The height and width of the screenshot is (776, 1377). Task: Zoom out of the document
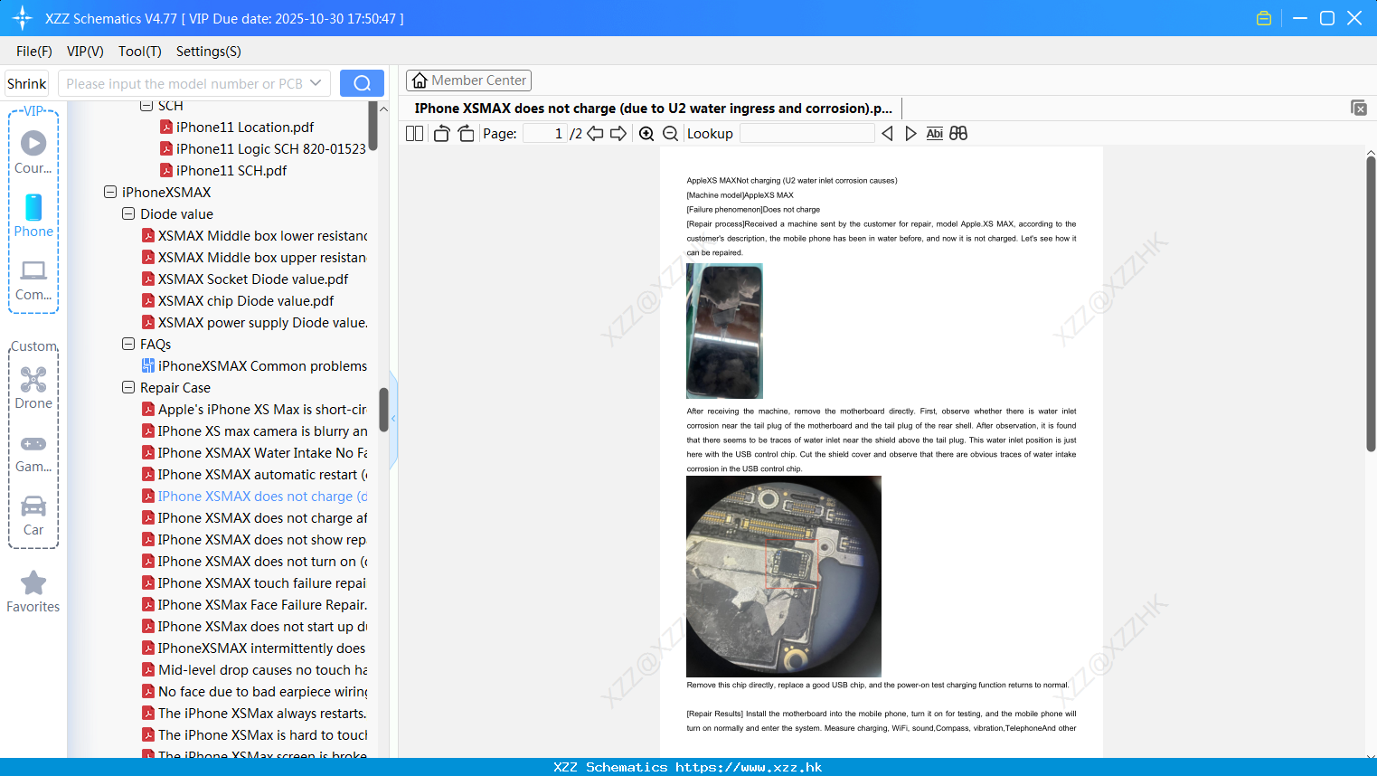point(671,133)
